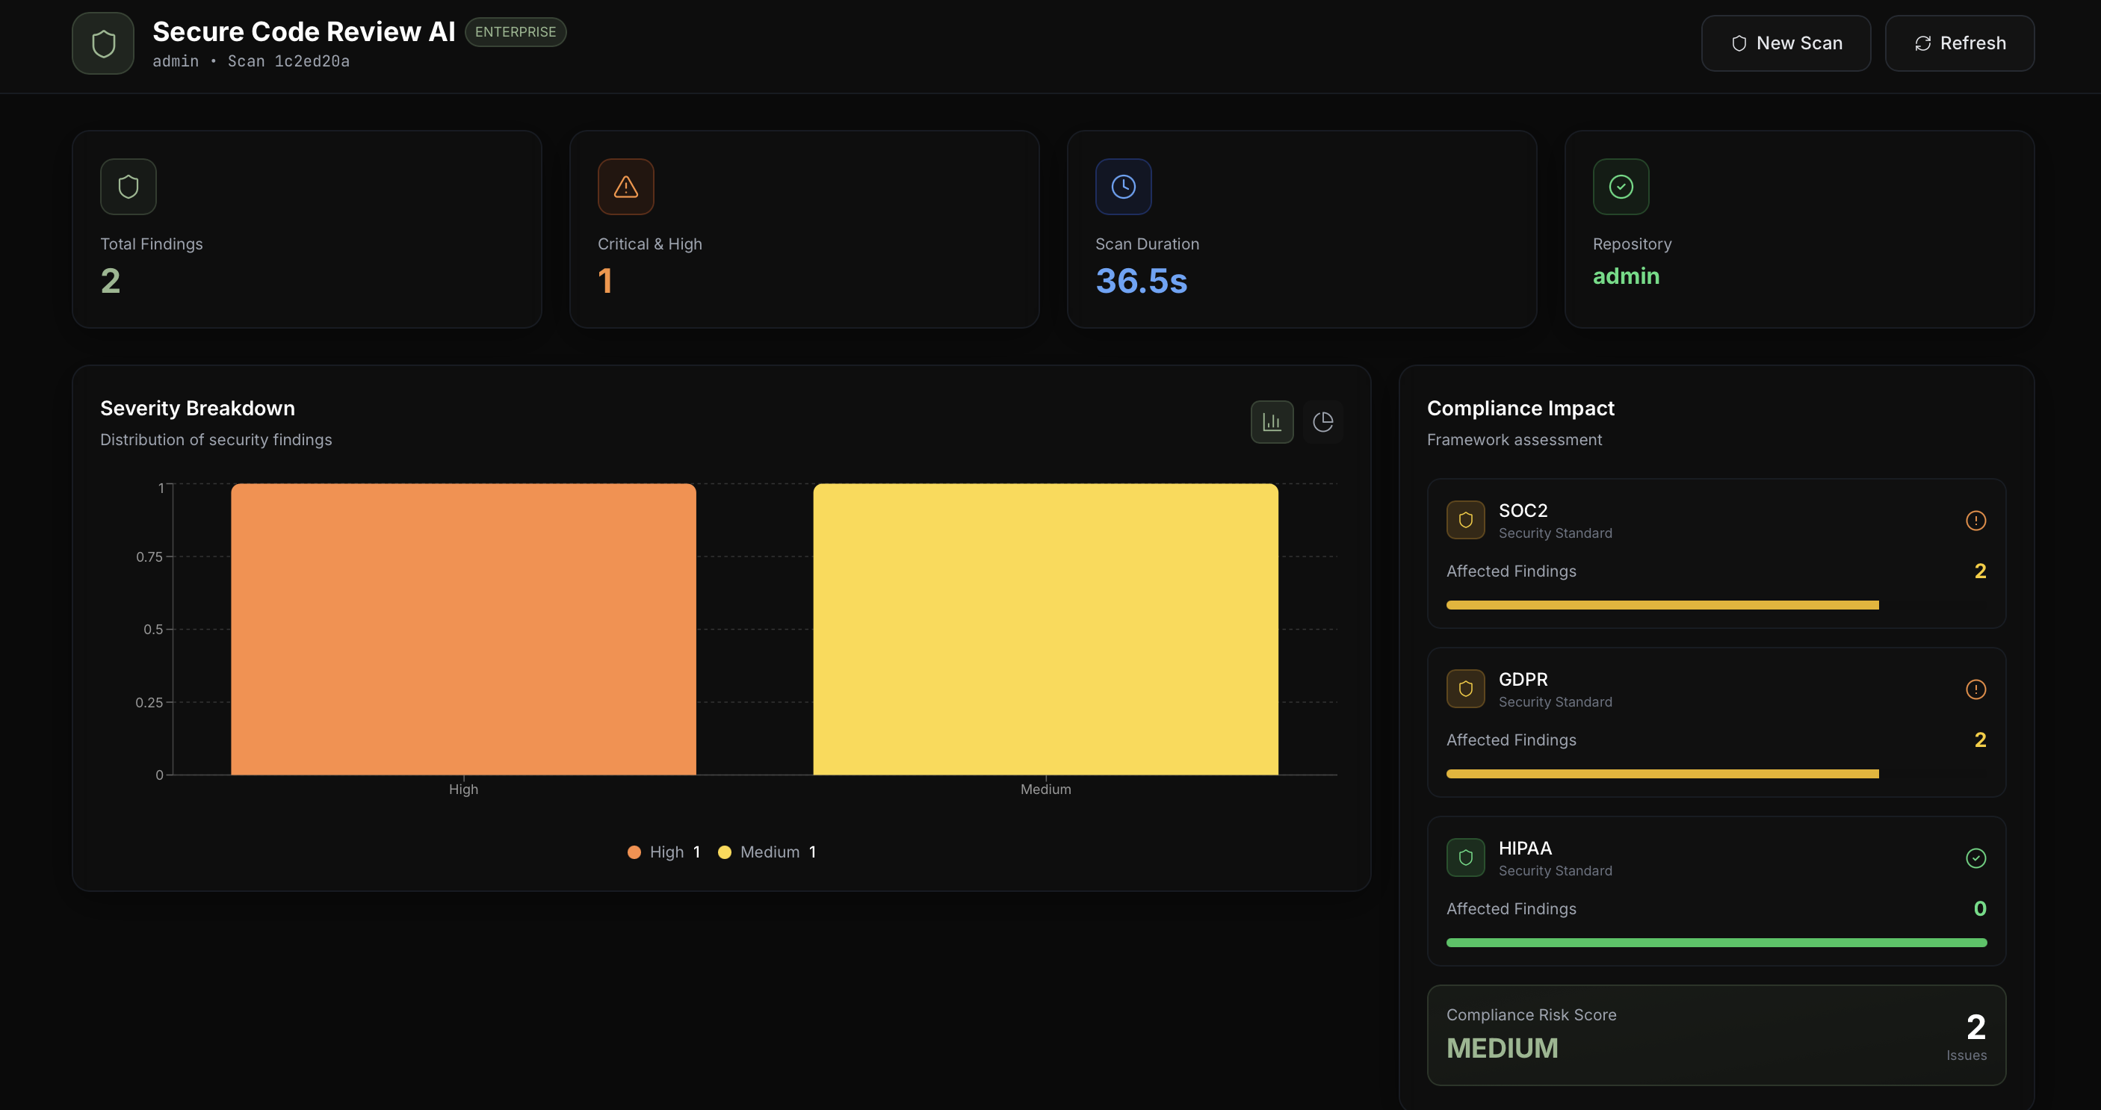Toggle the Medium legend entry
Image resolution: width=2101 pixels, height=1110 pixels.
point(767,852)
